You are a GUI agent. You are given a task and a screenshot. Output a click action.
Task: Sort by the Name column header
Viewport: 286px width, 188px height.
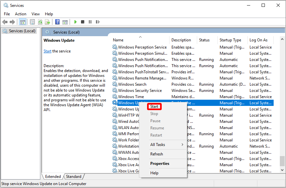pyautogui.click(x=140, y=40)
